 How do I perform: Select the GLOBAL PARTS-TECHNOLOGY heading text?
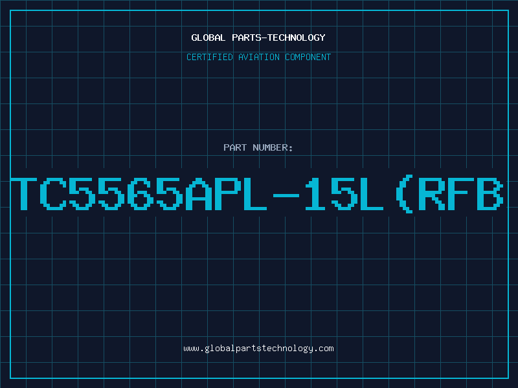pos(258,38)
